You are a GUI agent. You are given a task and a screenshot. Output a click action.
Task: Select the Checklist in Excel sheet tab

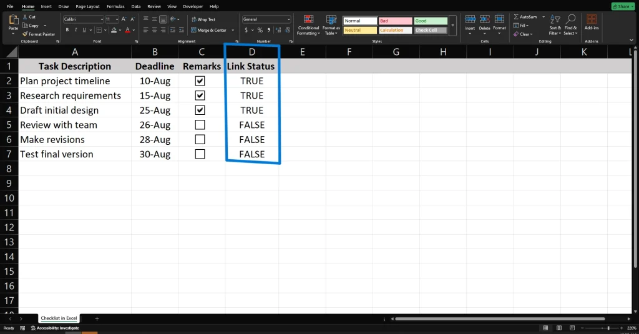pyautogui.click(x=59, y=318)
